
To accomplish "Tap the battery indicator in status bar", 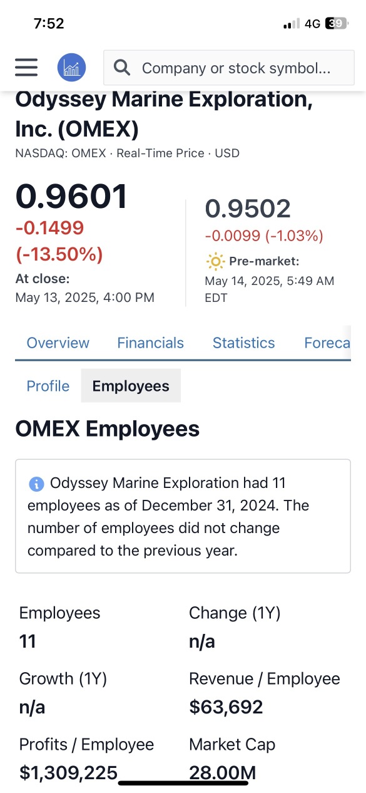I will click(337, 24).
